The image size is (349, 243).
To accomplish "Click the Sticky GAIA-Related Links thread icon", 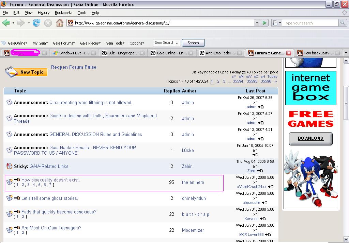I will 9,166.
